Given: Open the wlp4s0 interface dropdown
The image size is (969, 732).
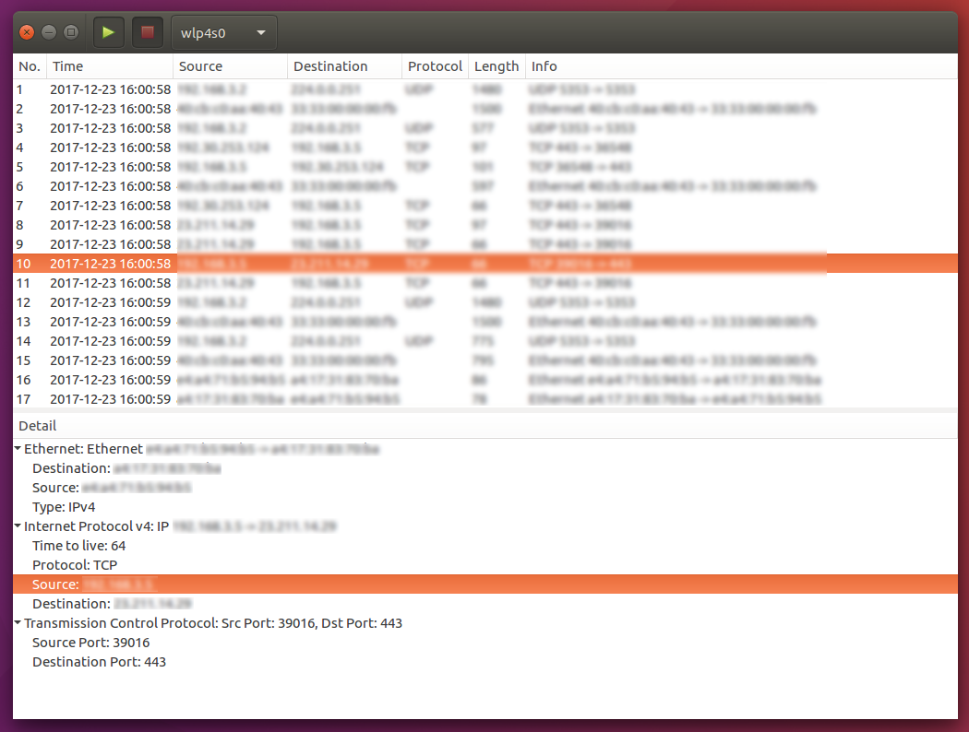Looking at the screenshot, I should [x=259, y=31].
